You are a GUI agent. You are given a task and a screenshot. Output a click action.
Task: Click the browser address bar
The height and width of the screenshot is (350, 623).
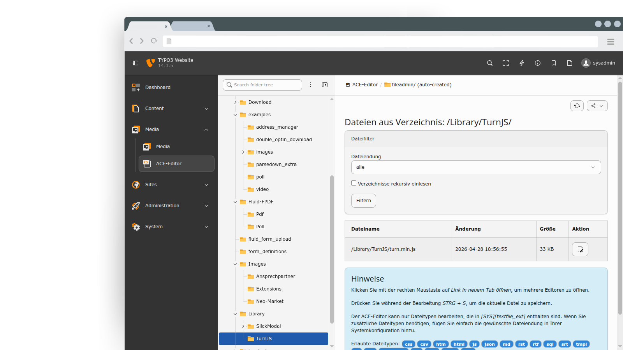click(380, 41)
